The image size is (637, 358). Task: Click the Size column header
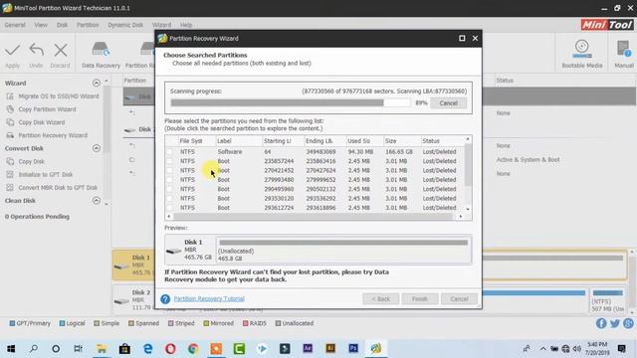coord(401,141)
